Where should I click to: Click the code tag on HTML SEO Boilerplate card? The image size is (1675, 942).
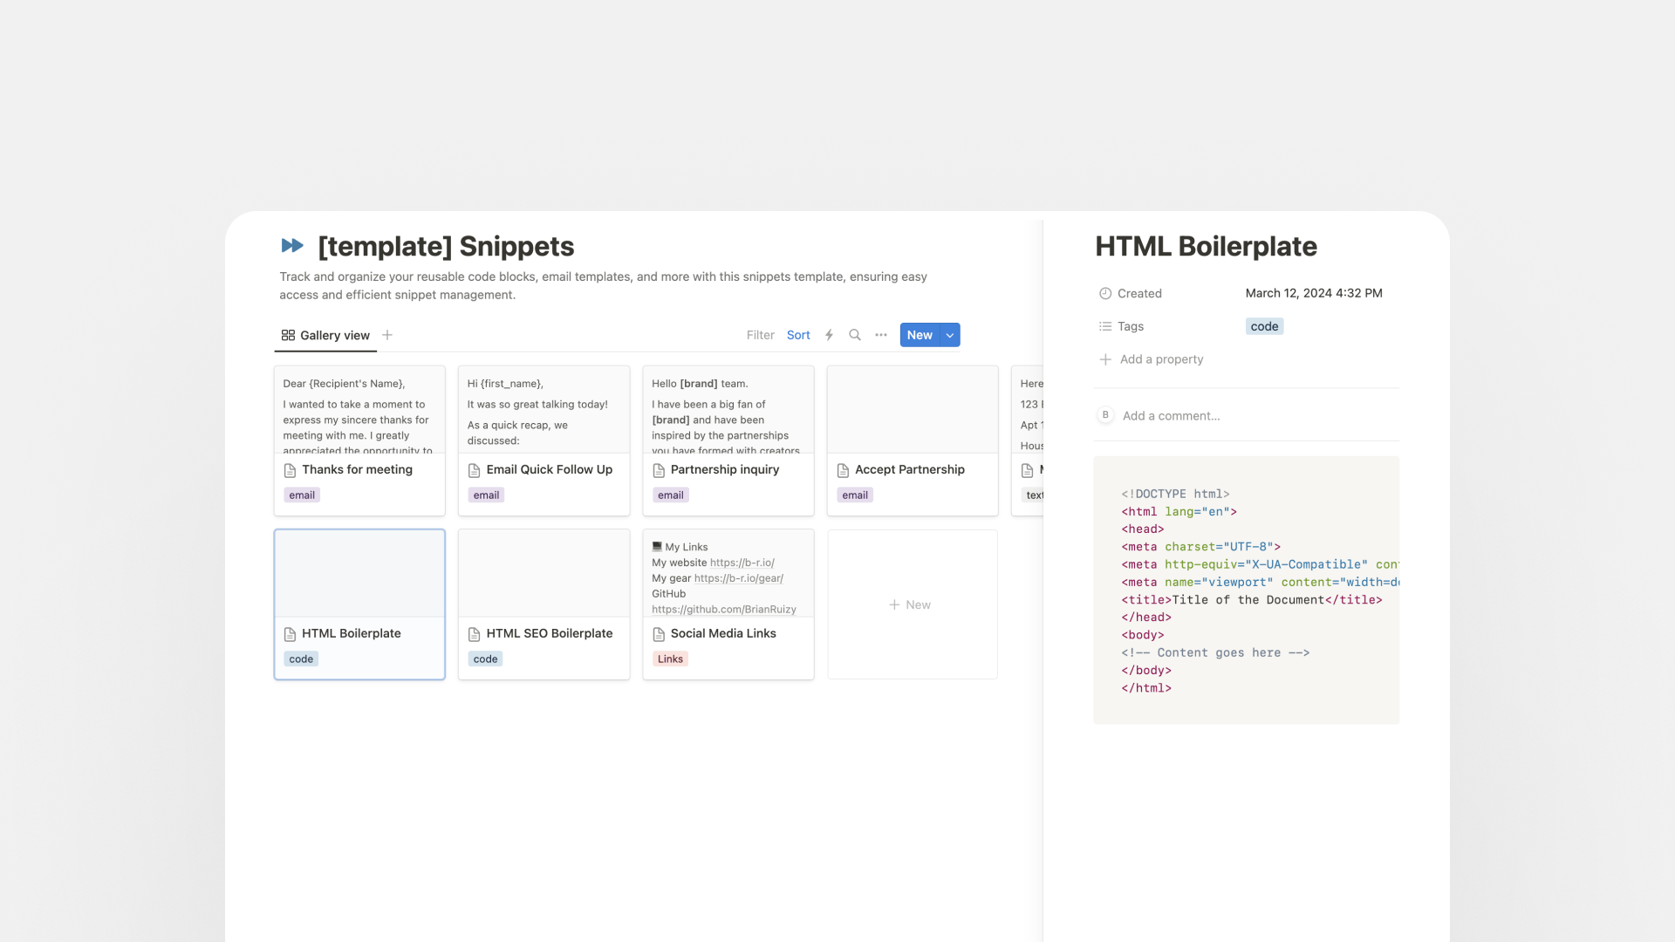pos(485,659)
